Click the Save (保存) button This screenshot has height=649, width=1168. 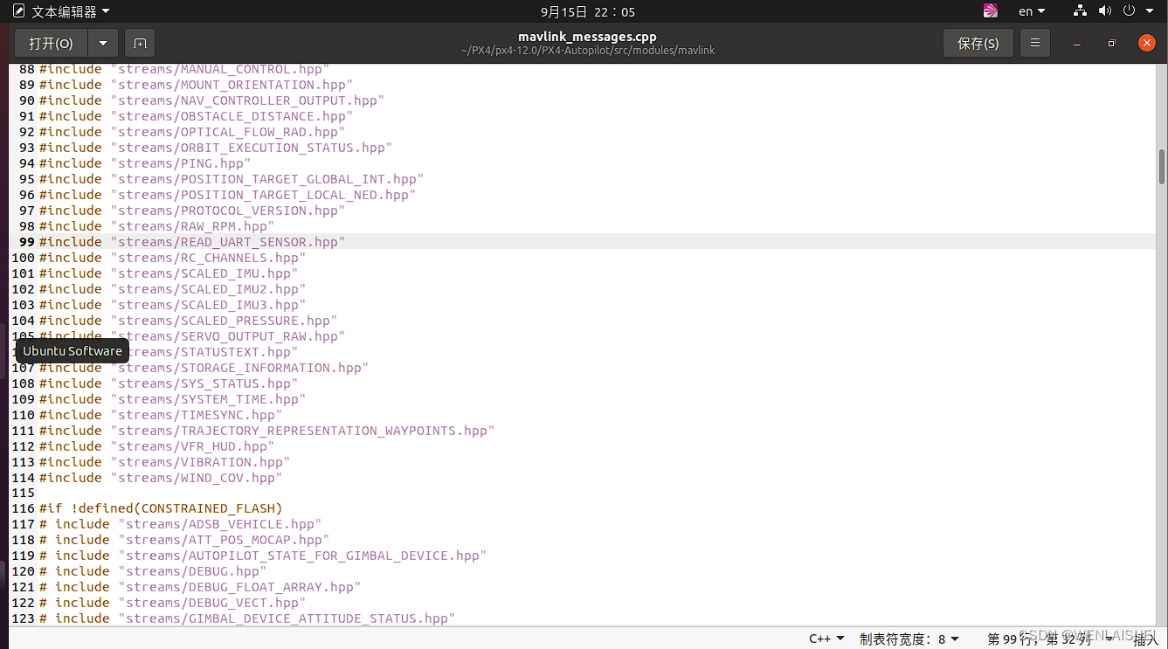(x=978, y=43)
